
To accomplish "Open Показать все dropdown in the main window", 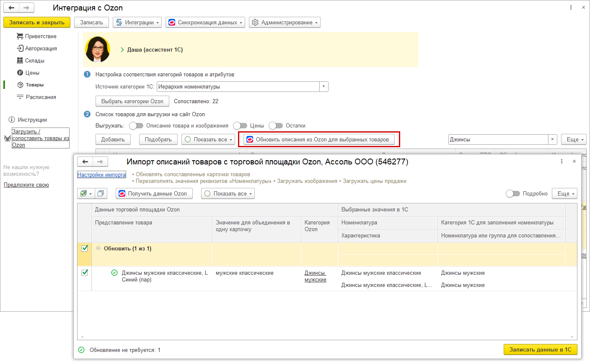I will pyautogui.click(x=208, y=139).
